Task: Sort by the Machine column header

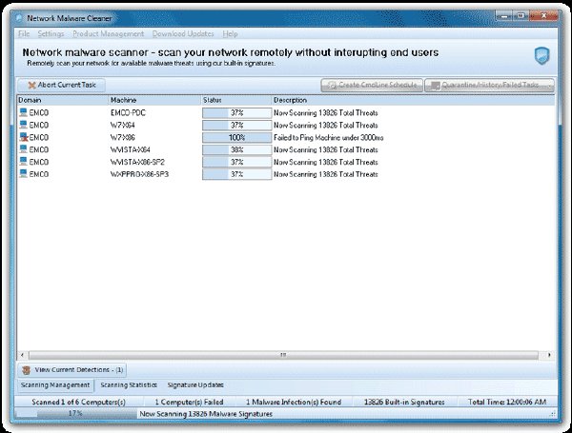Action: pyautogui.click(x=155, y=100)
